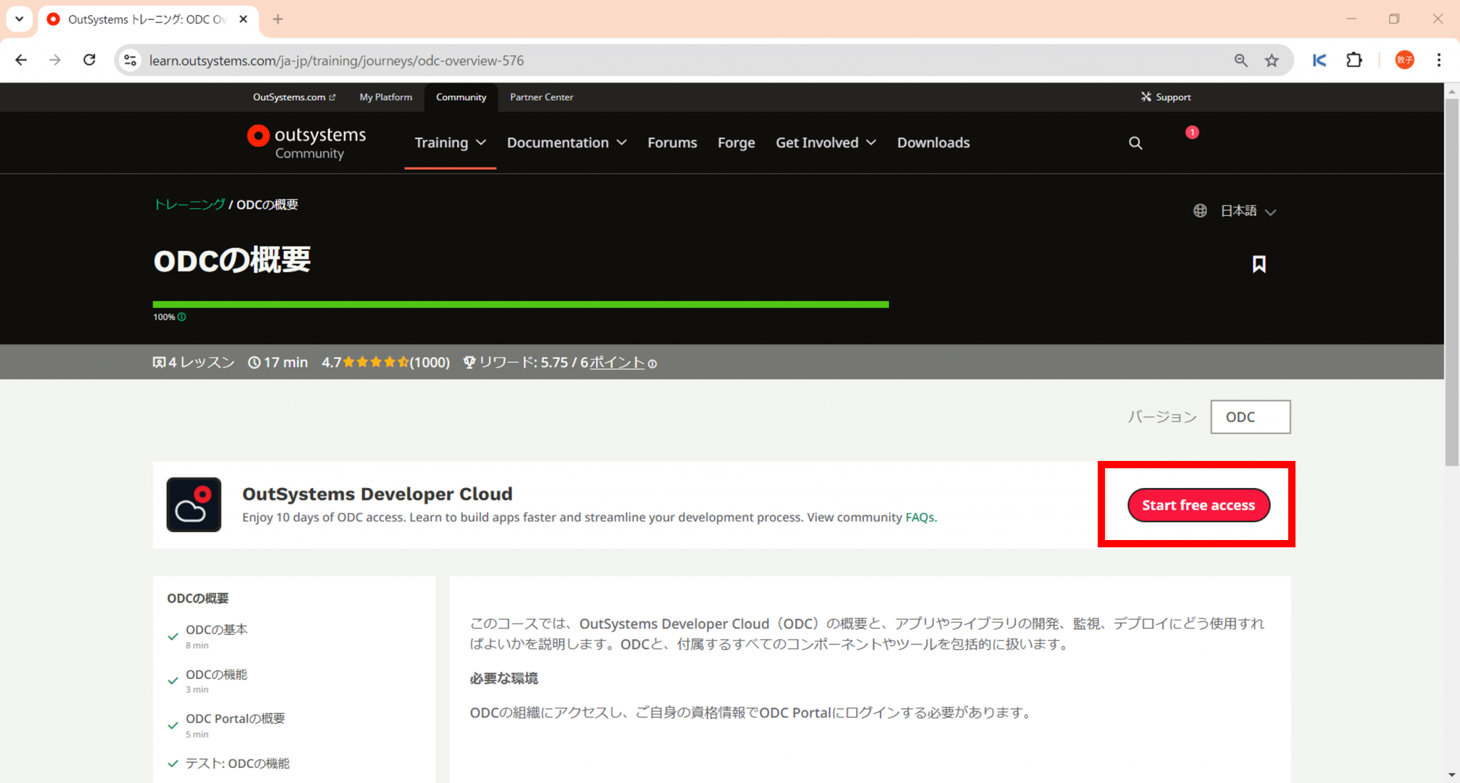
Task: Reload the current page
Action: tap(89, 60)
